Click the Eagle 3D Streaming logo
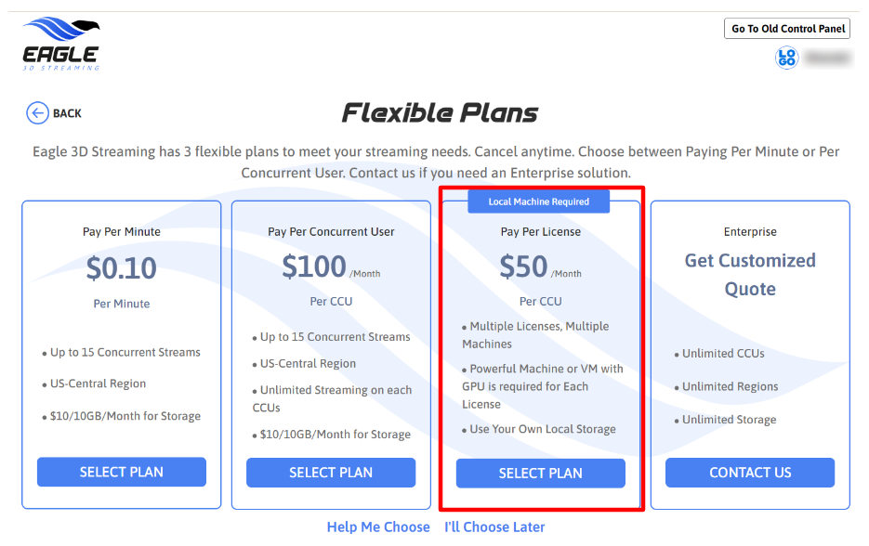 point(60,44)
